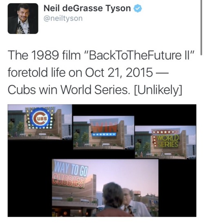The image size is (204, 223).
Task: Click the vertical scrollbar on the right edge
Action: click(201, 27)
